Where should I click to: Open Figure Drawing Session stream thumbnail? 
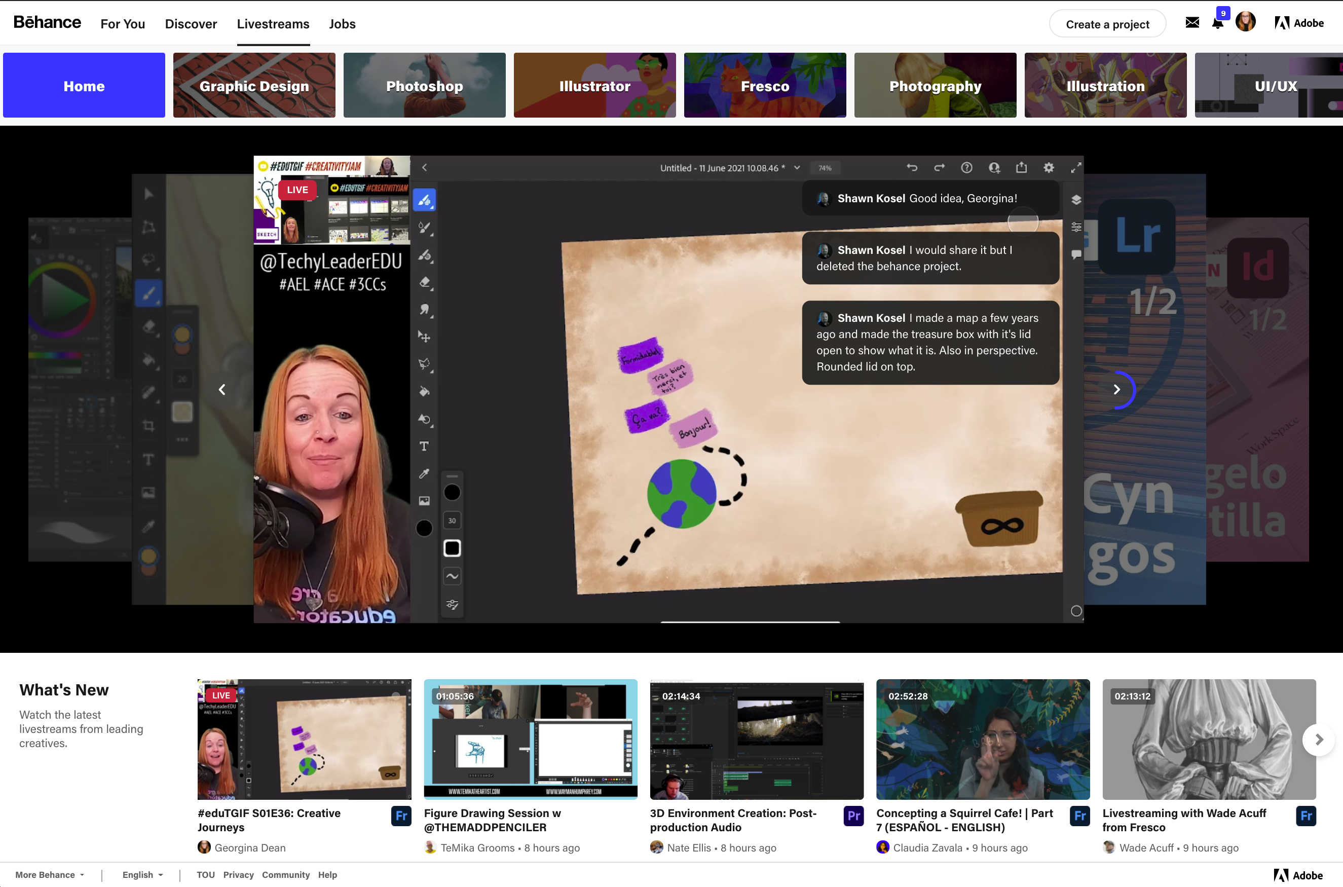tap(531, 739)
